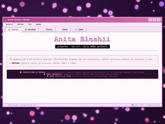
Task: Click the floppy disk icon in the status bar
Action: pos(133,105)
